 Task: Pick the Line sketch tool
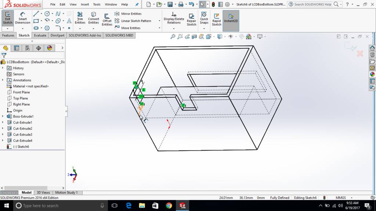click(x=36, y=14)
